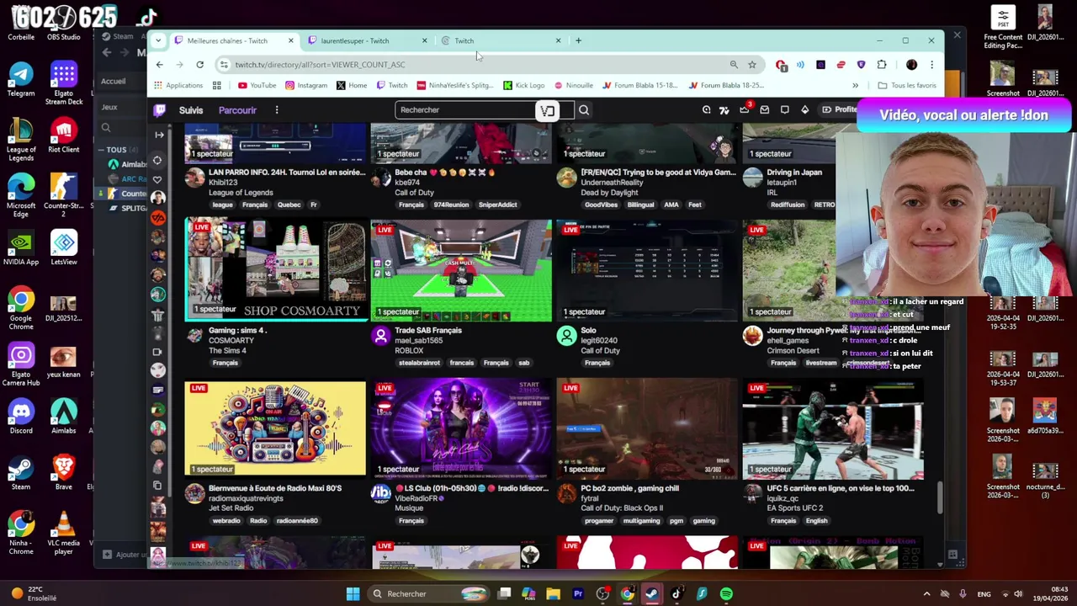
Task: Open File Explorer from the taskbar
Action: (553, 594)
